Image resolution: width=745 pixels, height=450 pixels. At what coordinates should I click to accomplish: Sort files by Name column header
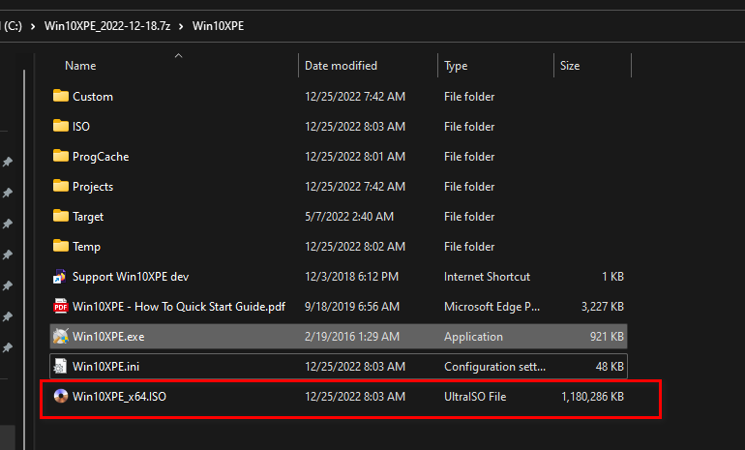tap(80, 66)
